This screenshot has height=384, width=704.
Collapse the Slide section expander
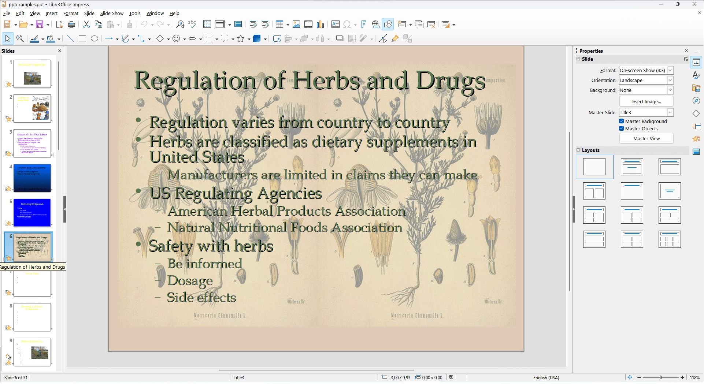(578, 59)
